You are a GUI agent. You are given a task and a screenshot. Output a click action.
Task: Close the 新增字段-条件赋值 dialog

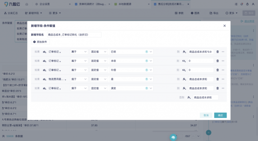click(x=224, y=26)
